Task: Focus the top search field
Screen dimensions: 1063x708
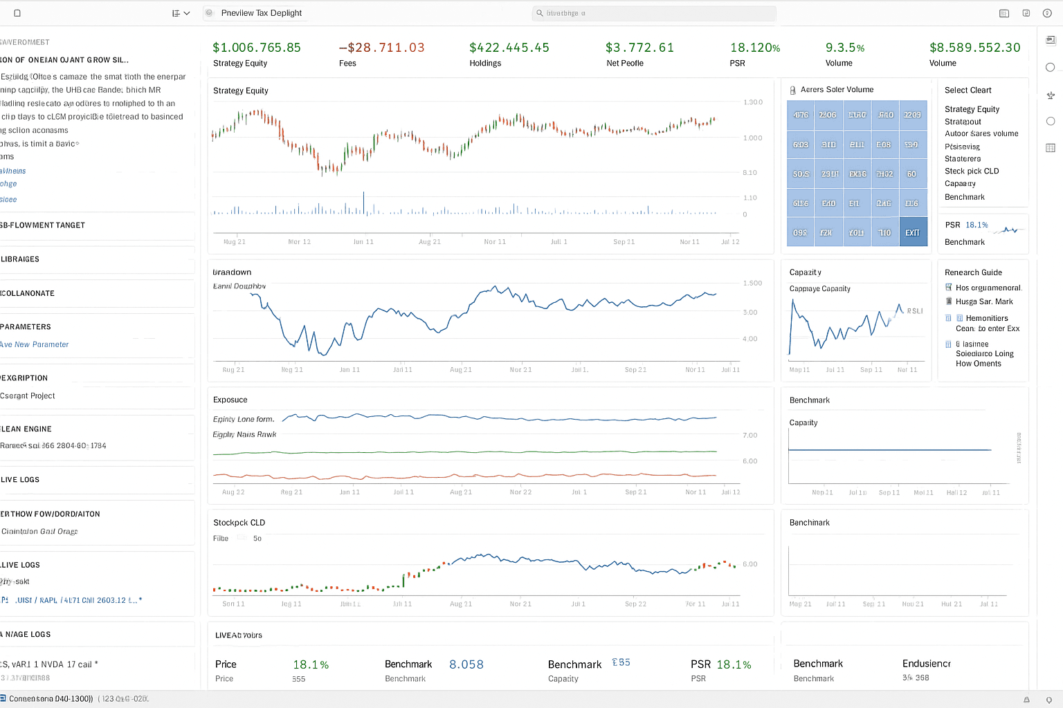Action: (654, 13)
